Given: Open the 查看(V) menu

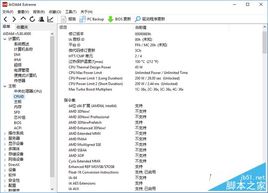Looking at the screenshot, I should 23,12.
